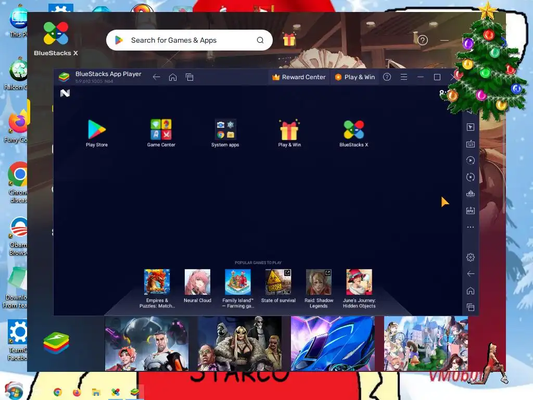Image resolution: width=533 pixels, height=400 pixels.
Task: Open June's Journey Hidden Objects game
Action: tap(359, 282)
